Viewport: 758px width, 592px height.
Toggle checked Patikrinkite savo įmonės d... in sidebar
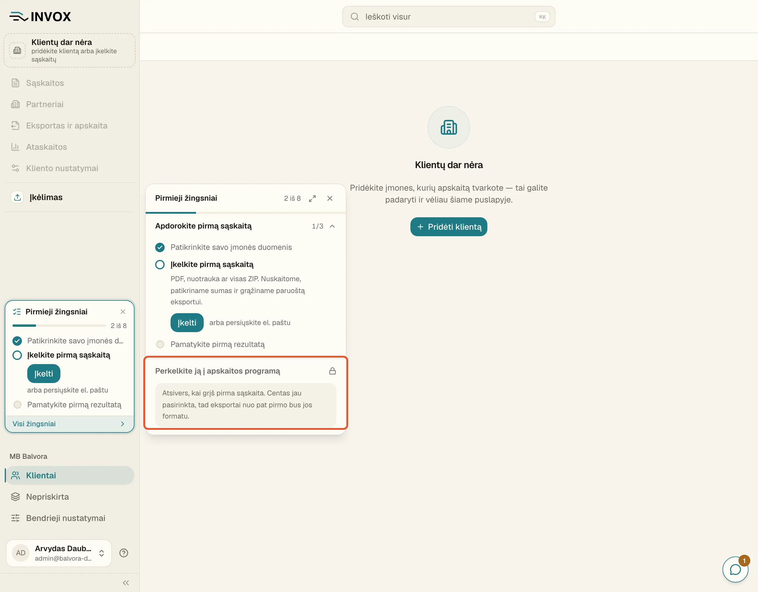coord(17,341)
